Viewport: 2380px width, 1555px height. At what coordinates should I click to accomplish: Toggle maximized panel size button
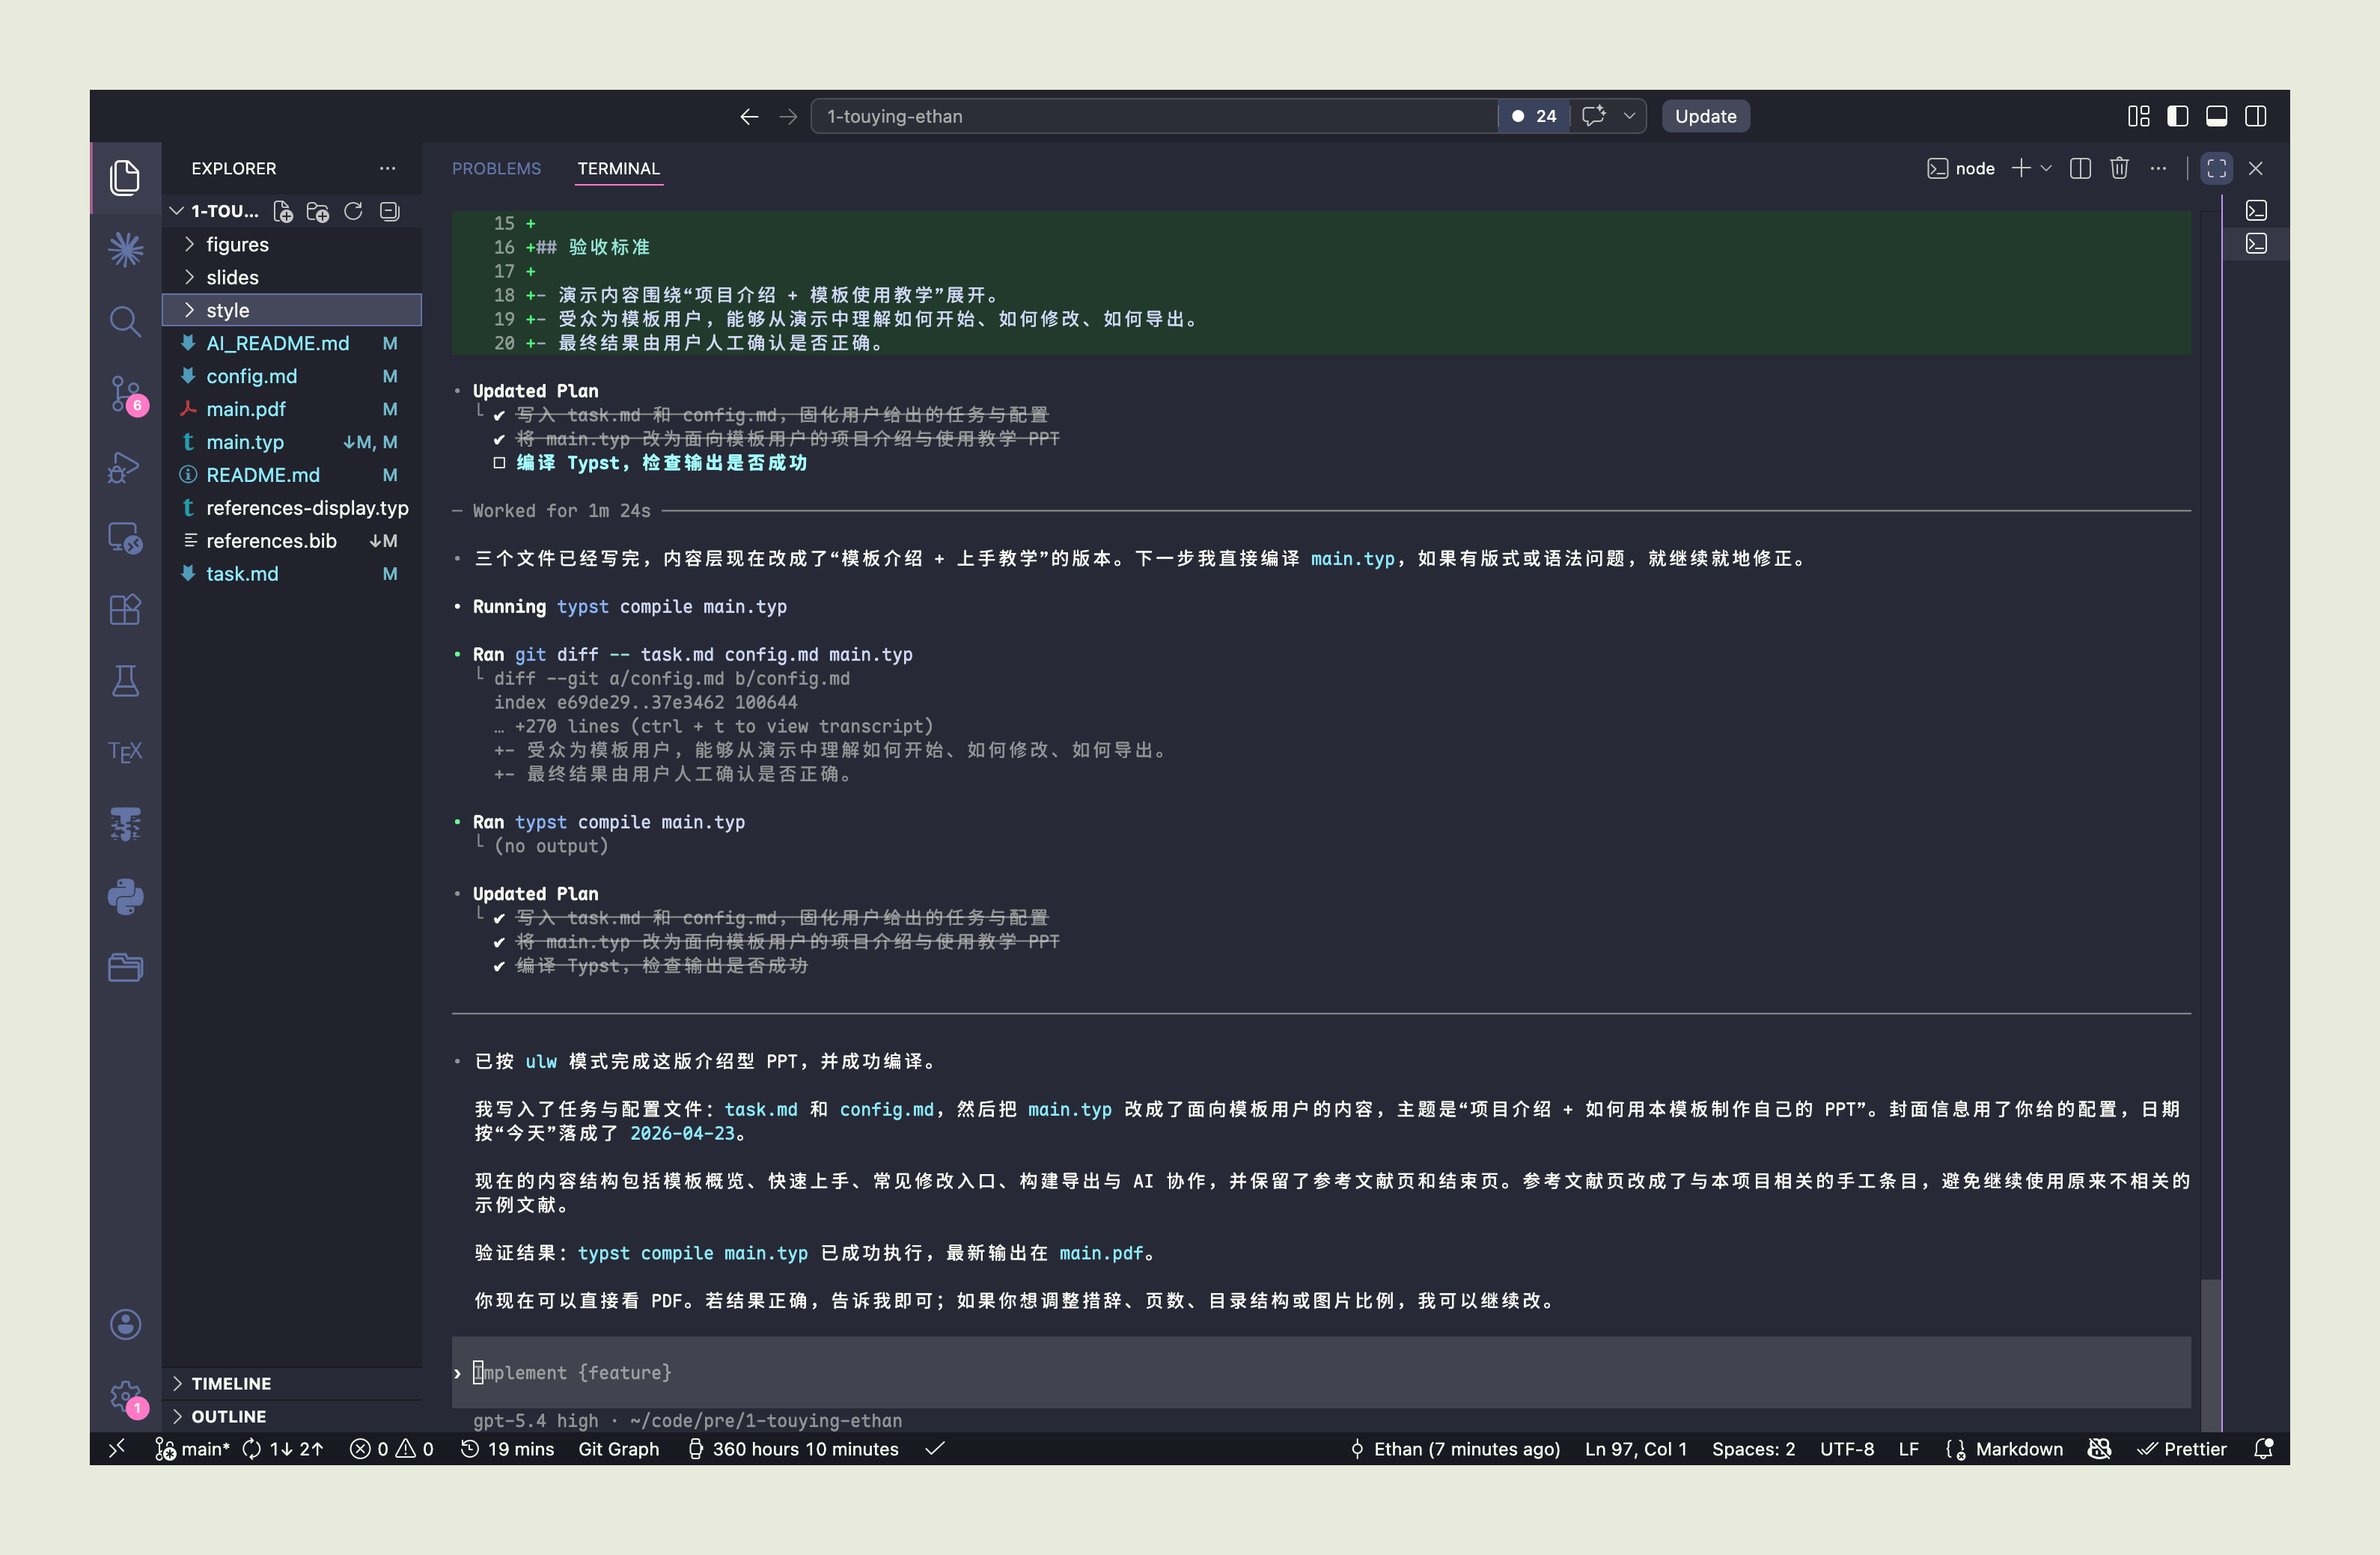2216,168
